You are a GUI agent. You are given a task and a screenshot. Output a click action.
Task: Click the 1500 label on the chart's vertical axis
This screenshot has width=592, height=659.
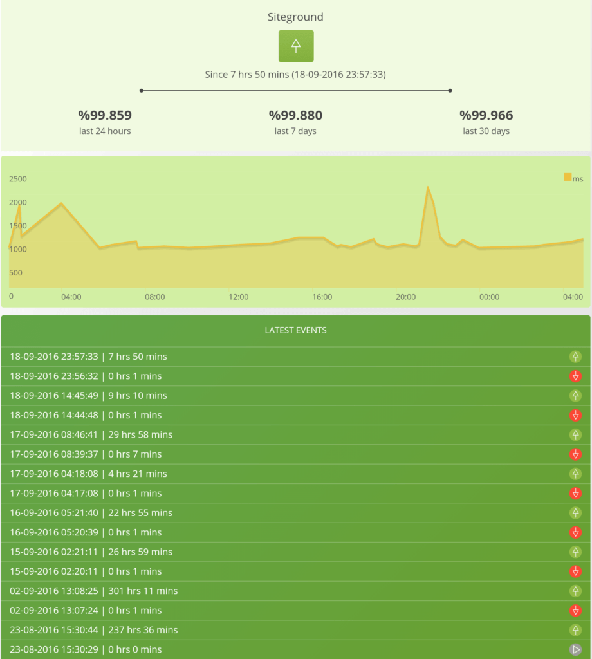[x=17, y=226]
